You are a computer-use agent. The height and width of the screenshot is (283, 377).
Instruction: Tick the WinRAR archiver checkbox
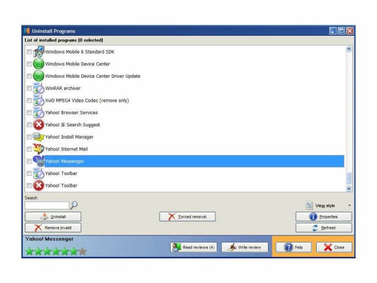pyautogui.click(x=29, y=88)
